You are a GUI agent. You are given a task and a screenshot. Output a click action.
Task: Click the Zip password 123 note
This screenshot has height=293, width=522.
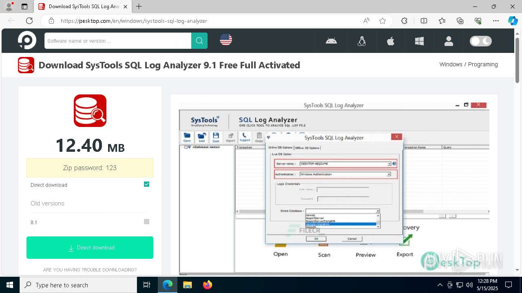[x=90, y=168]
